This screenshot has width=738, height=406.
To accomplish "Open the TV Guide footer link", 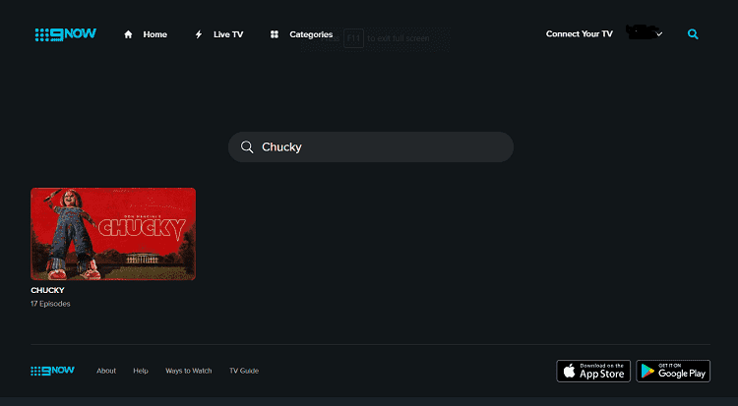I will tap(244, 371).
